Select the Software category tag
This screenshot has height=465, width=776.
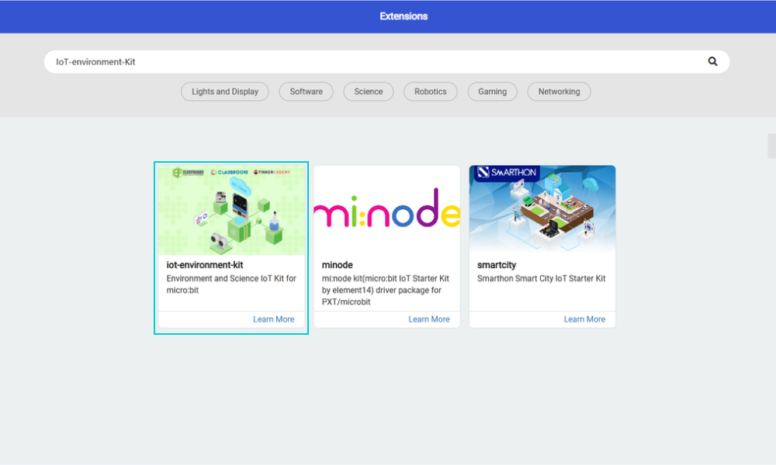pyautogui.click(x=306, y=91)
